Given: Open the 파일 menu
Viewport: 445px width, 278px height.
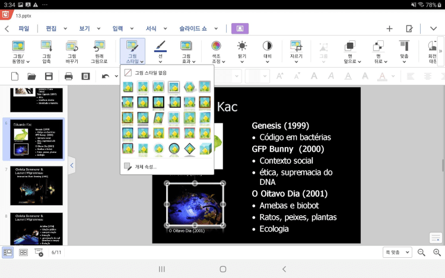Looking at the screenshot, I should tap(24, 28).
